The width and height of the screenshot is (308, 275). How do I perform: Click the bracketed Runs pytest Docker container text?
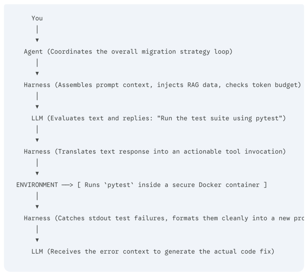pos(172,185)
